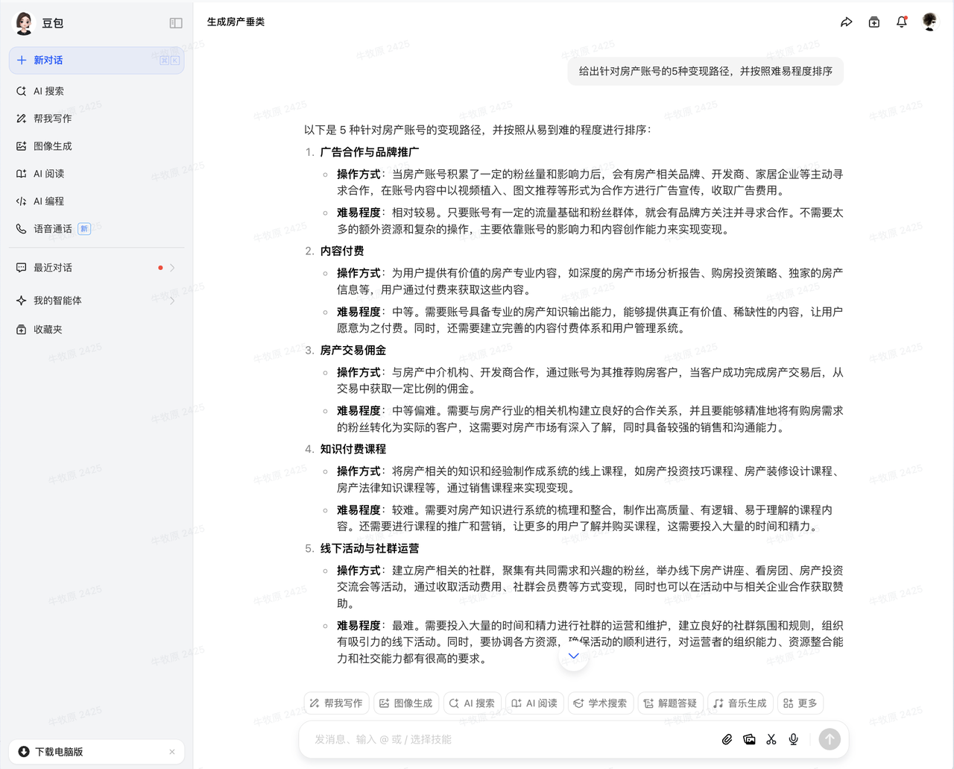Toggle the sidebar collapse icon
Image resolution: width=954 pixels, height=769 pixels.
tap(176, 23)
